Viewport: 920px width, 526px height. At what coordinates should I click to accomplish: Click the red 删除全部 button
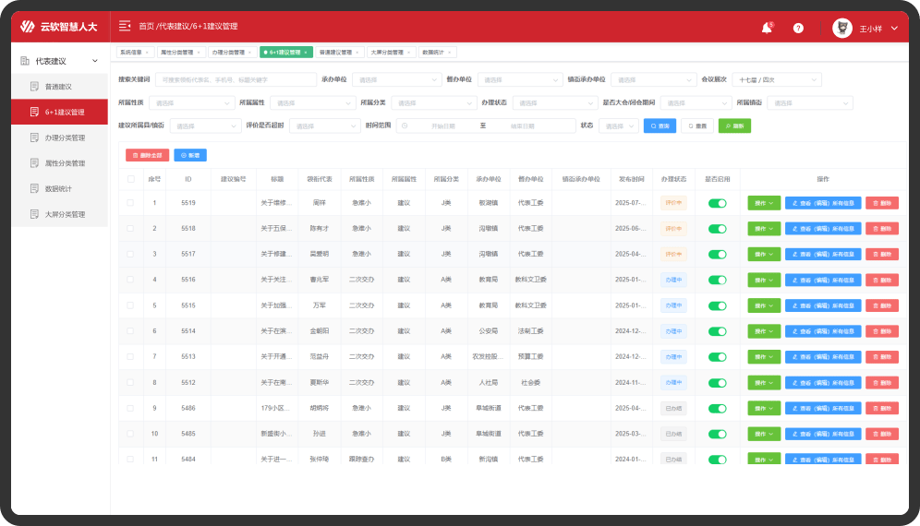click(147, 155)
